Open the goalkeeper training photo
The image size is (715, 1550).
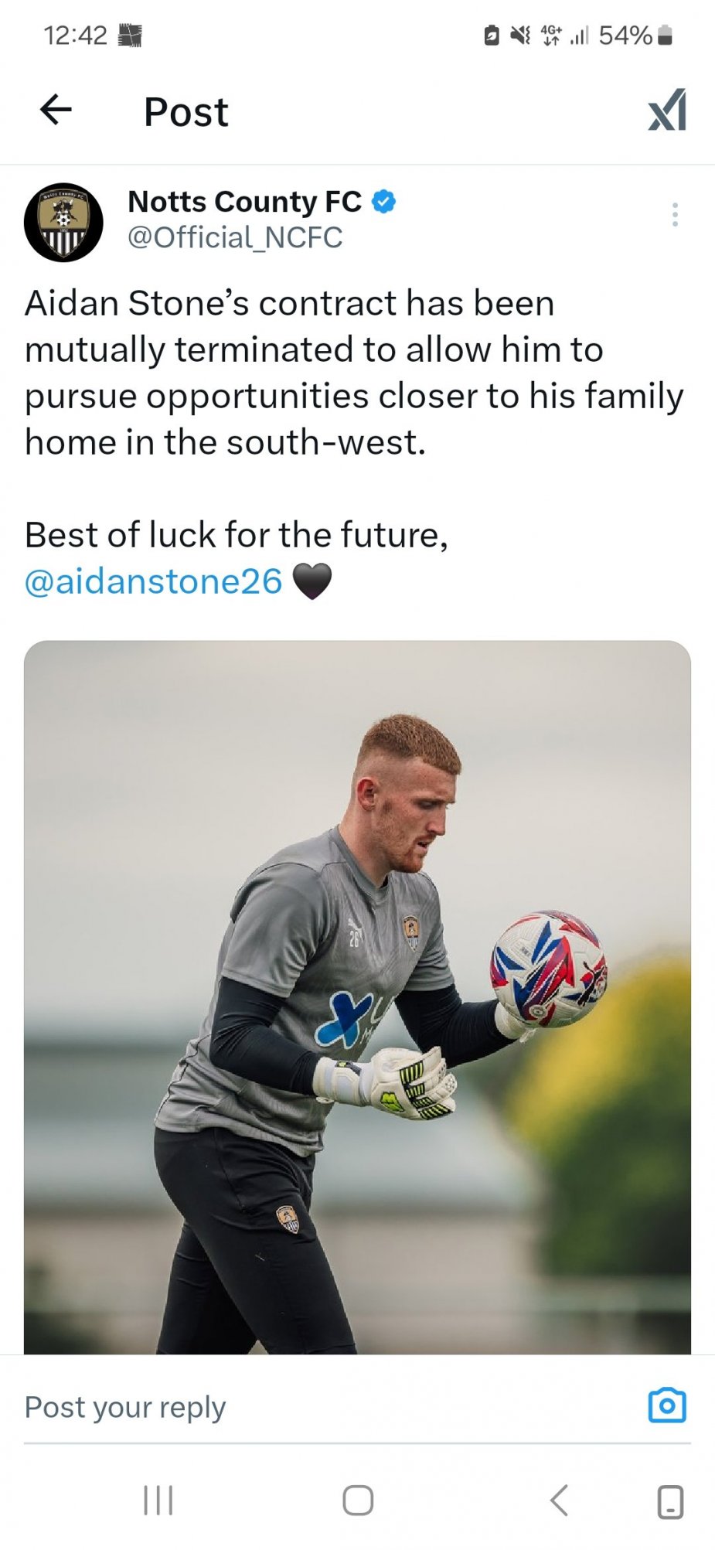pos(357,996)
